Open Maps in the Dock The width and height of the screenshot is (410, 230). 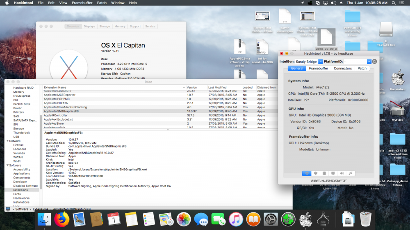(x=166, y=219)
